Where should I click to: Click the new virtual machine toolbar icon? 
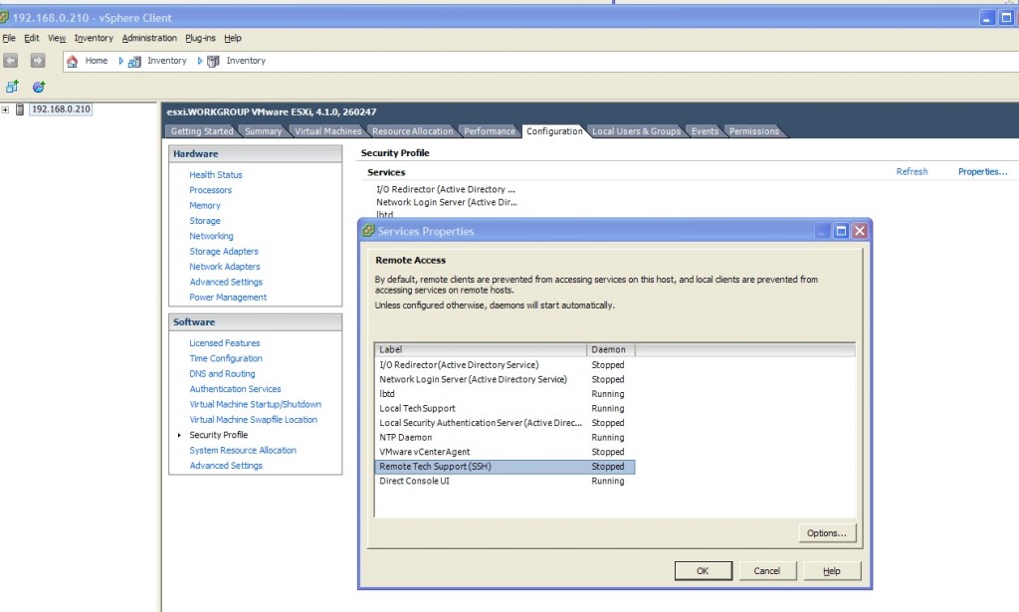pos(12,87)
